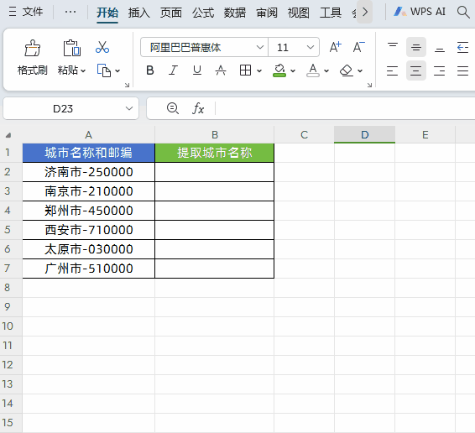Toggle underline formatting
Image resolution: width=475 pixels, height=433 pixels.
[197, 70]
